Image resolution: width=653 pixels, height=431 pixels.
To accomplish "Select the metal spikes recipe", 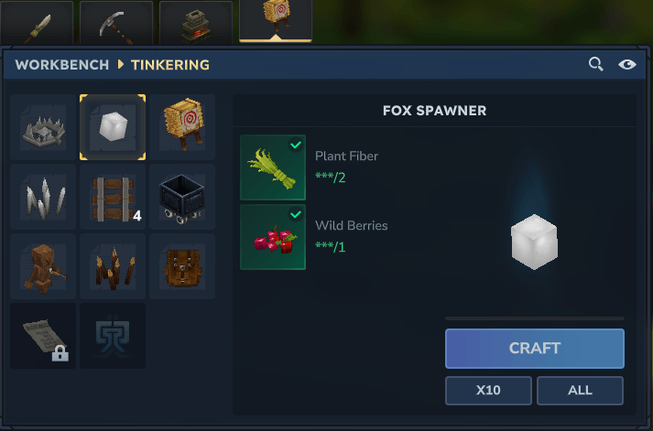I will (43, 197).
